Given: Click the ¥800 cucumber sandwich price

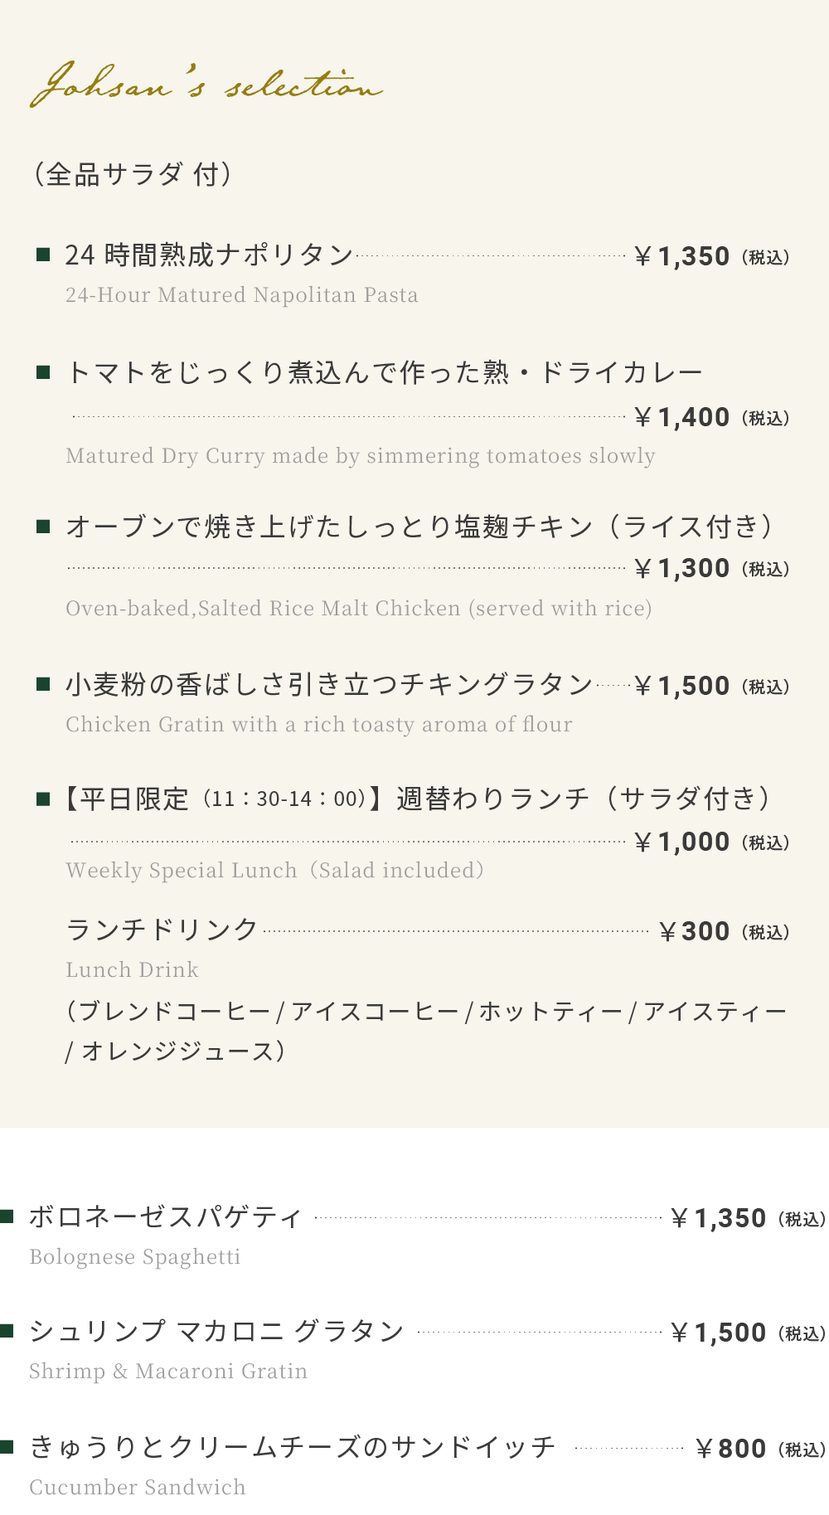Looking at the screenshot, I should point(730,1449).
